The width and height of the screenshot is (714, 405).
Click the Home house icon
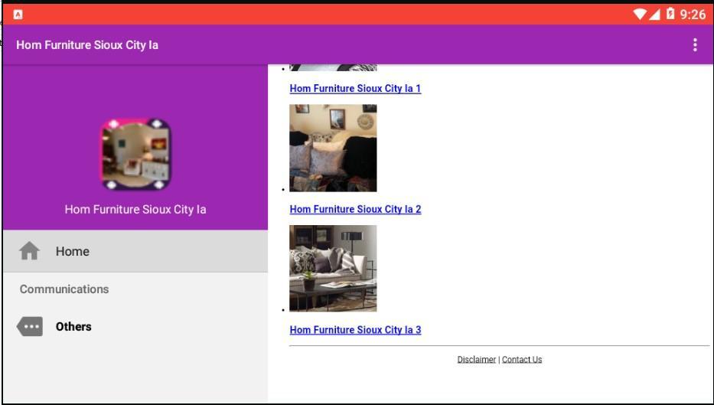click(x=29, y=251)
